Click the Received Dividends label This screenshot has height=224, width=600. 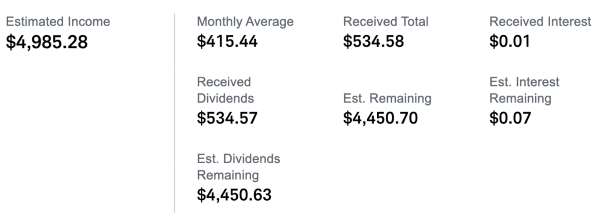pyautogui.click(x=225, y=90)
